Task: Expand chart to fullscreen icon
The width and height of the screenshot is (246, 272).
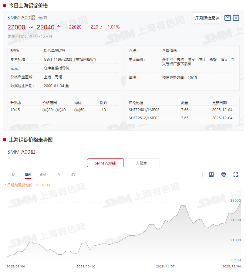Action: coord(236,175)
